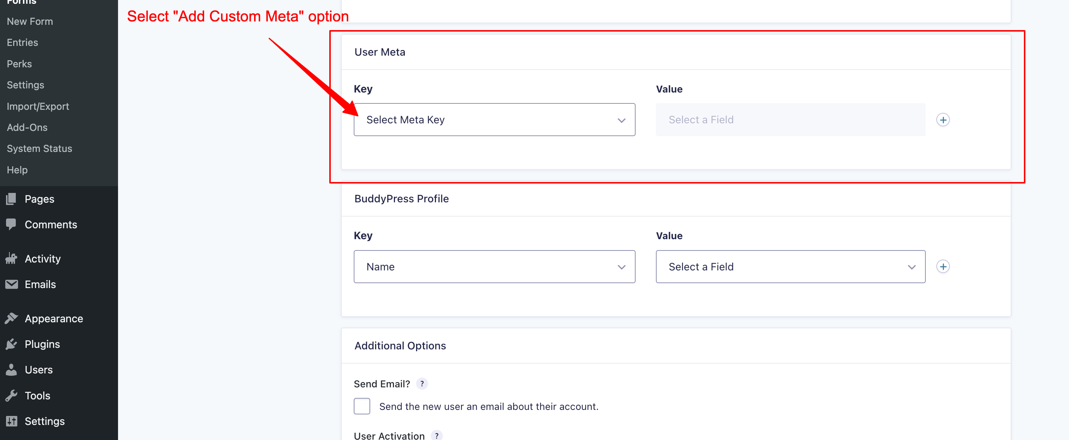Click the Appearance paintbrush icon
Viewport: 1069px width, 440px height.
(x=11, y=319)
